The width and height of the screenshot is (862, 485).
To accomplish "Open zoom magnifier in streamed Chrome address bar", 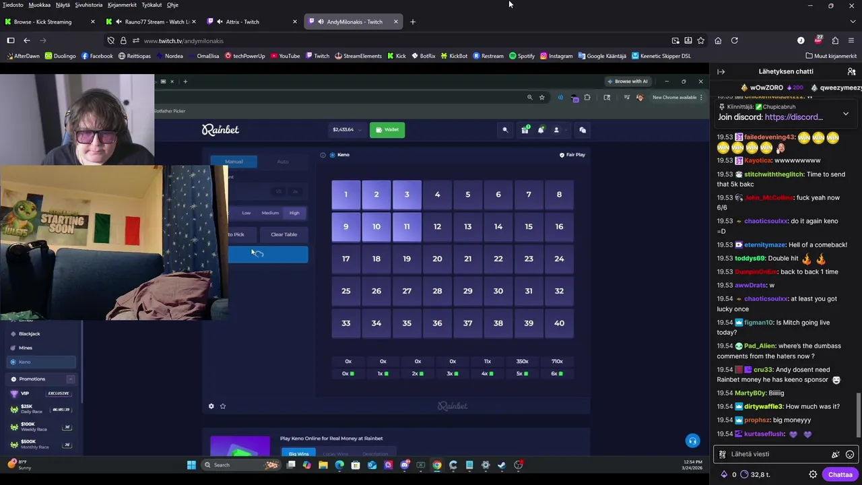I will pyautogui.click(x=530, y=98).
